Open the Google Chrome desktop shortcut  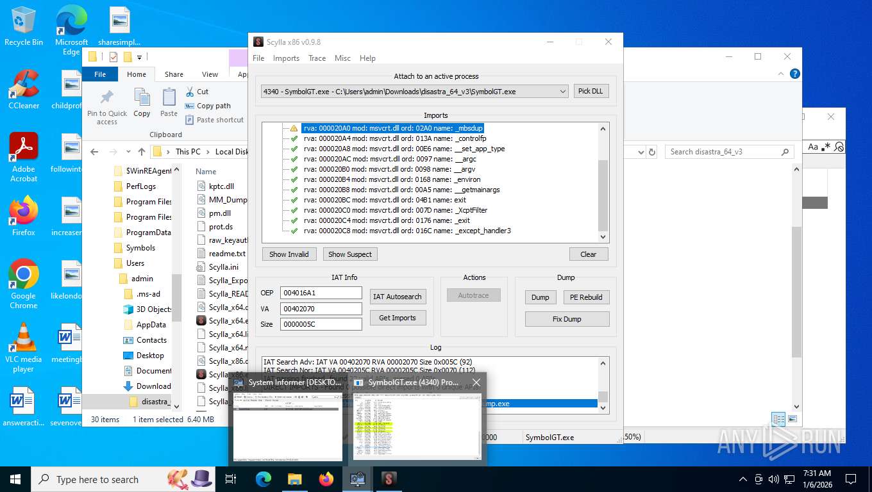[24, 284]
